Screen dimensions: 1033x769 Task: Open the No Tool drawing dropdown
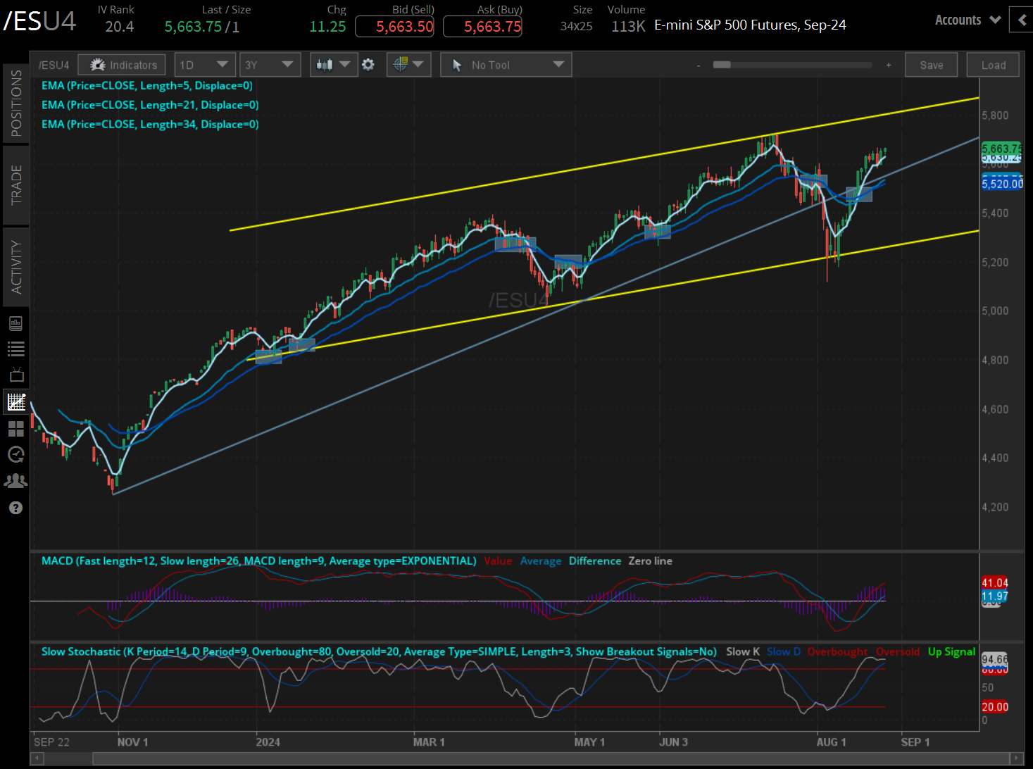pyautogui.click(x=506, y=64)
